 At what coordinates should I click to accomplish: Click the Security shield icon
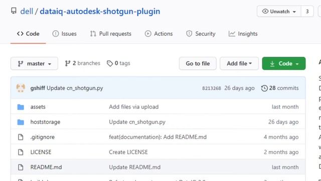189,34
